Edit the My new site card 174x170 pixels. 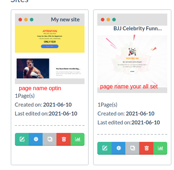[22, 139]
